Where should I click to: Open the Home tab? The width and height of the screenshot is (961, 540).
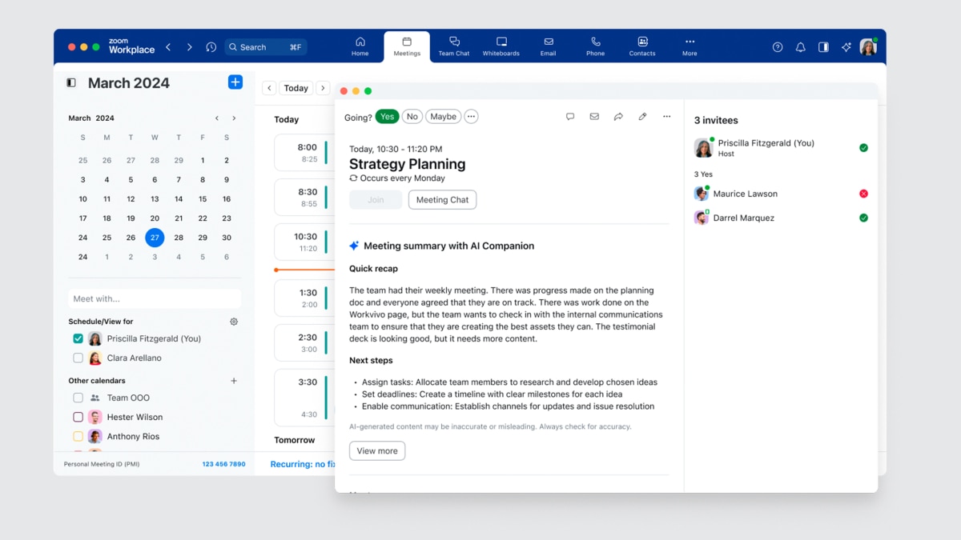click(x=360, y=46)
